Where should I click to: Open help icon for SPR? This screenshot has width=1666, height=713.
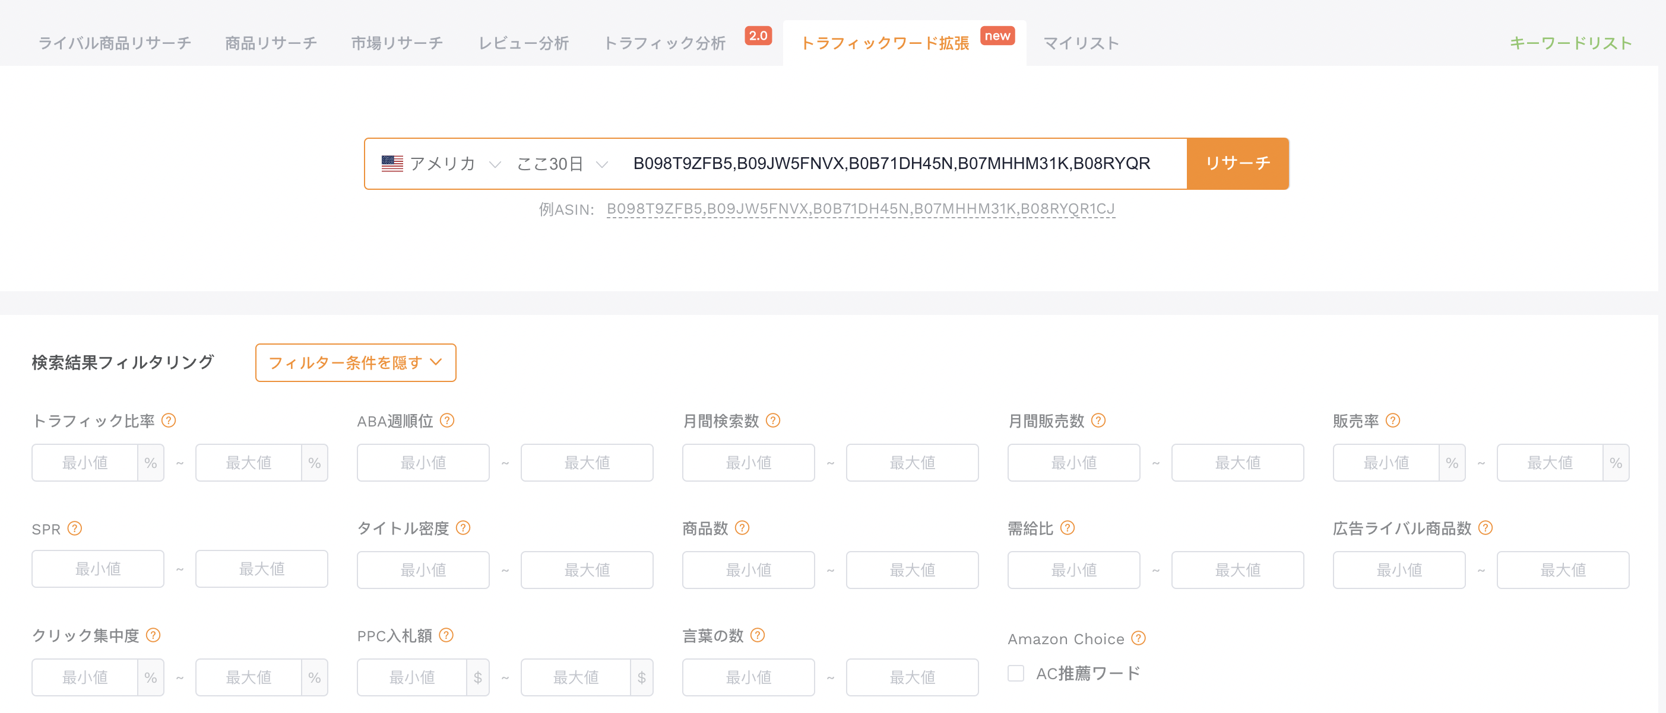[75, 528]
